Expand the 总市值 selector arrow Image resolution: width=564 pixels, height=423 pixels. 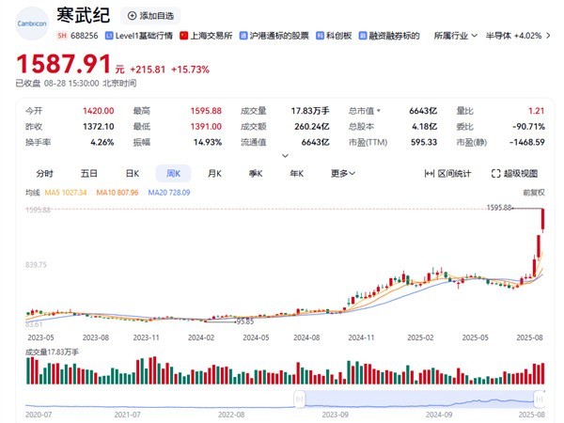click(x=379, y=109)
